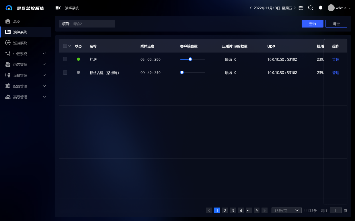Image resolution: width=355 pixels, height=221 pixels.
Task: Open notifications bell icon
Action: point(321,8)
